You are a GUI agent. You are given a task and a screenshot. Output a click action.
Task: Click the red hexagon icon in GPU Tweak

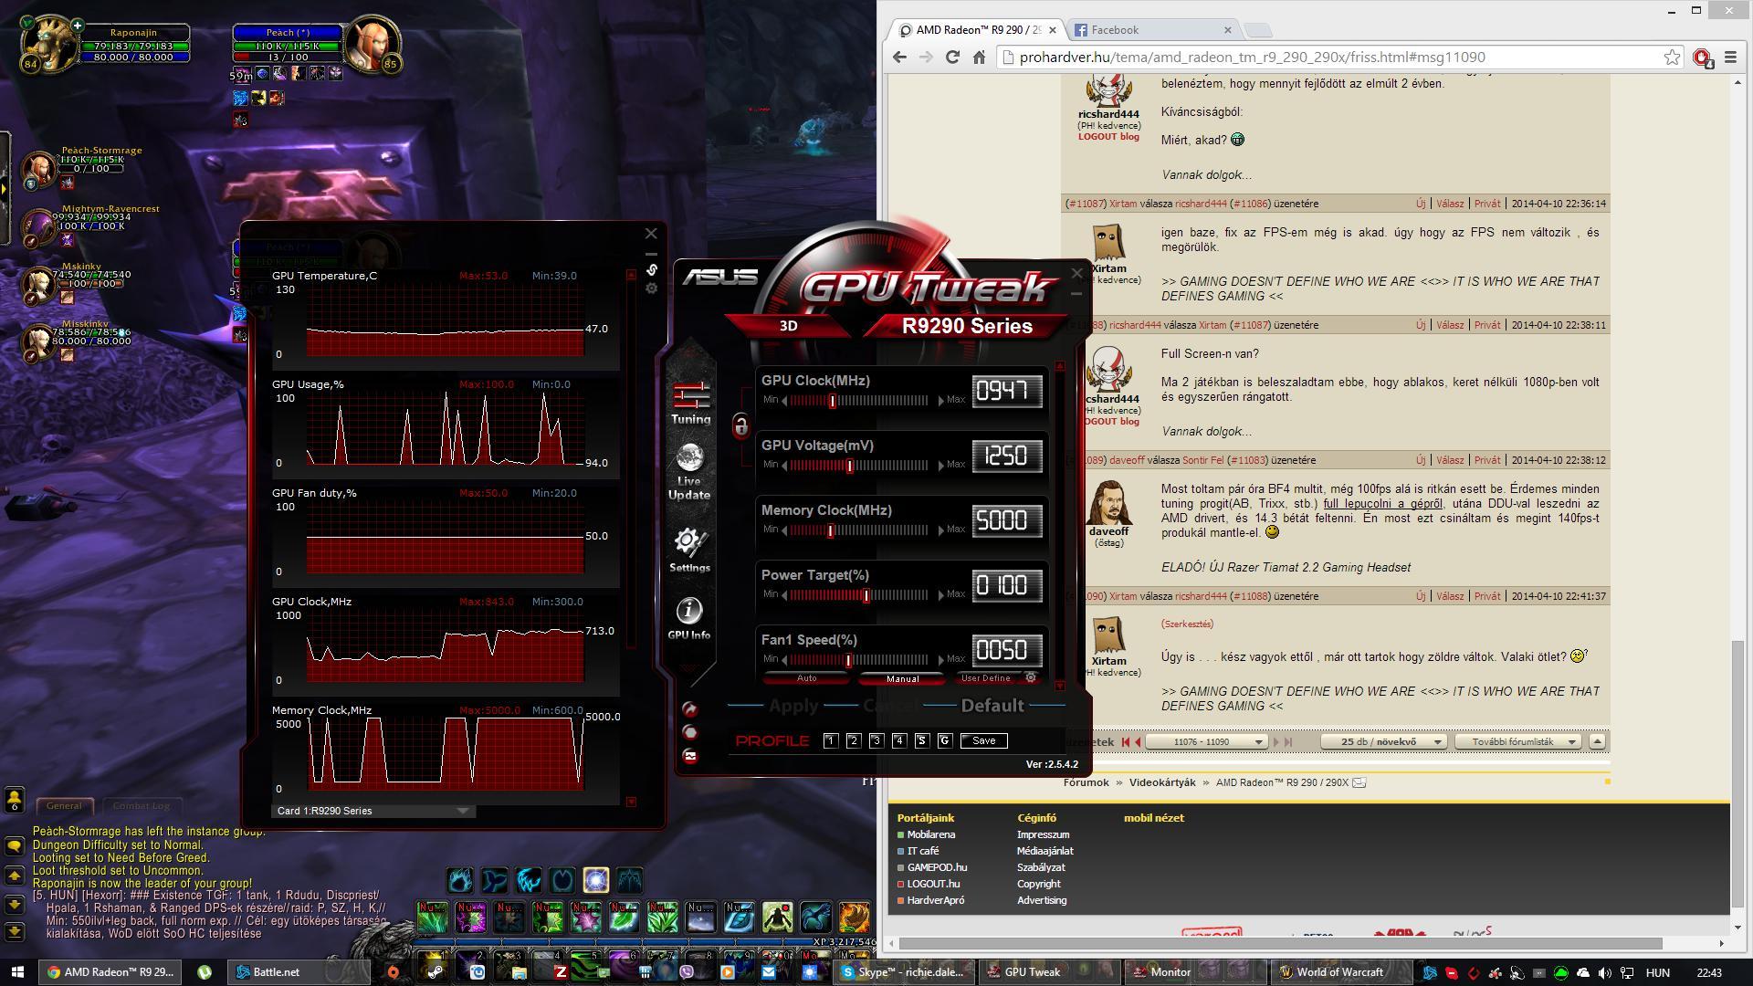690,732
